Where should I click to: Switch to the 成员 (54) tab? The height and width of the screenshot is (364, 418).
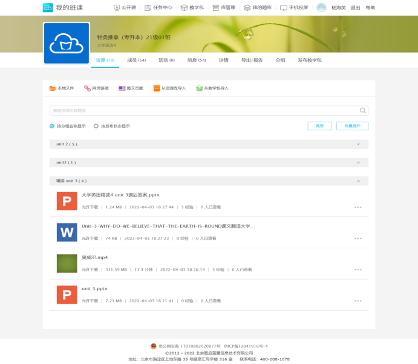(136, 61)
